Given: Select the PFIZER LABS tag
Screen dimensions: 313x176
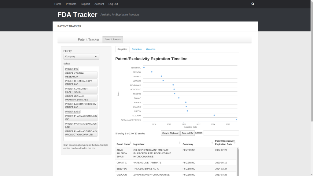Looking at the screenshot, I should [x=73, y=112].
